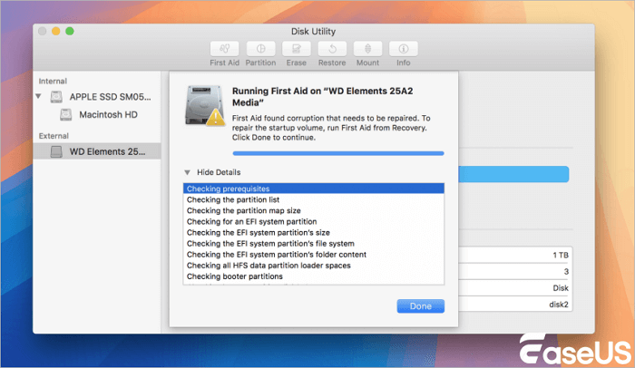Collapse the APPLE SSD disclosure triangle
Screen dimensions: 635x368
pos(38,96)
